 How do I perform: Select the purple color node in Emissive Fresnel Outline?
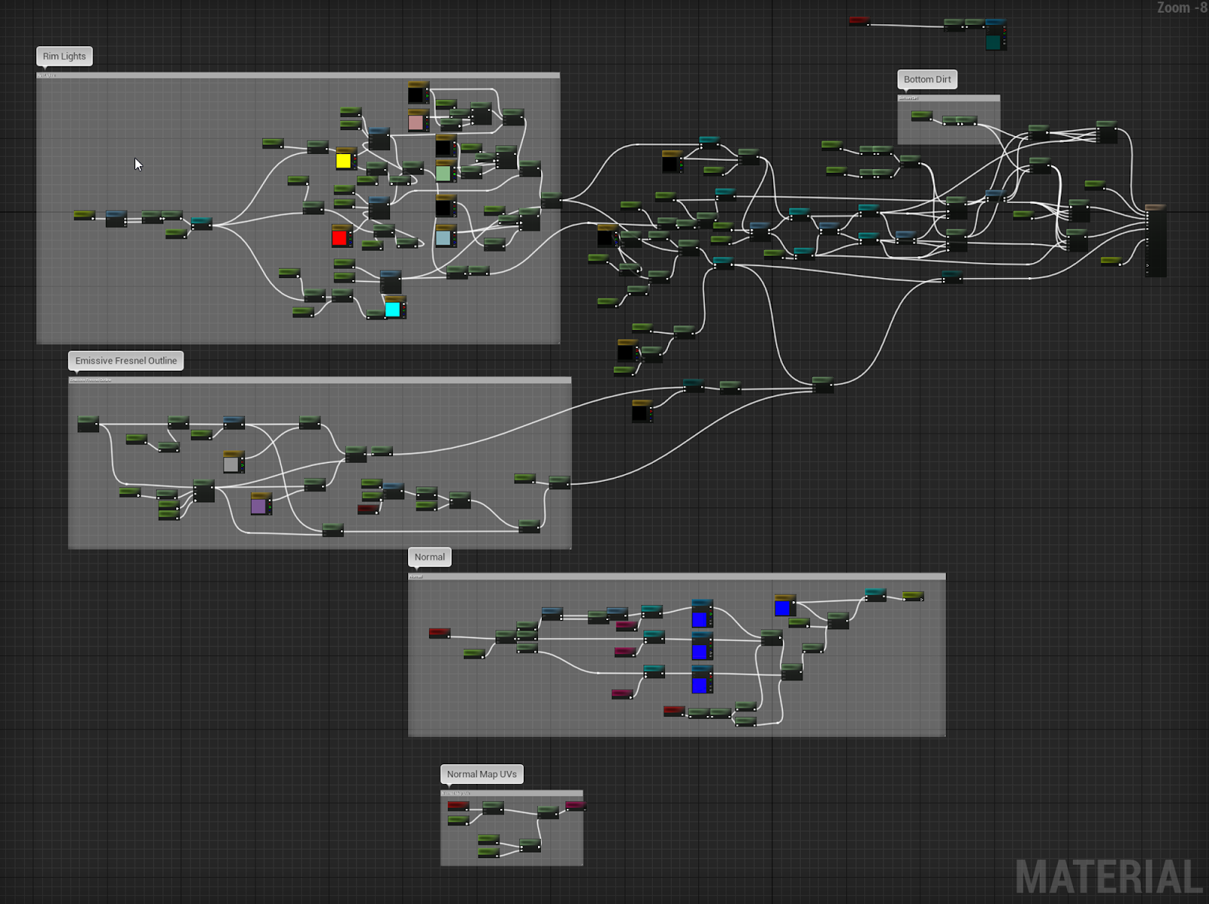(x=259, y=505)
